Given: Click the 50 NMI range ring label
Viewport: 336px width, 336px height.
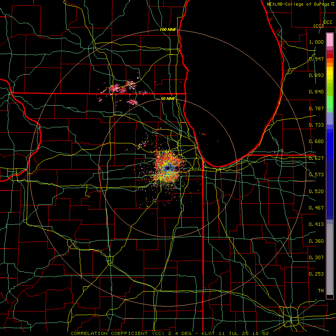Looking at the screenshot, I should (x=168, y=99).
